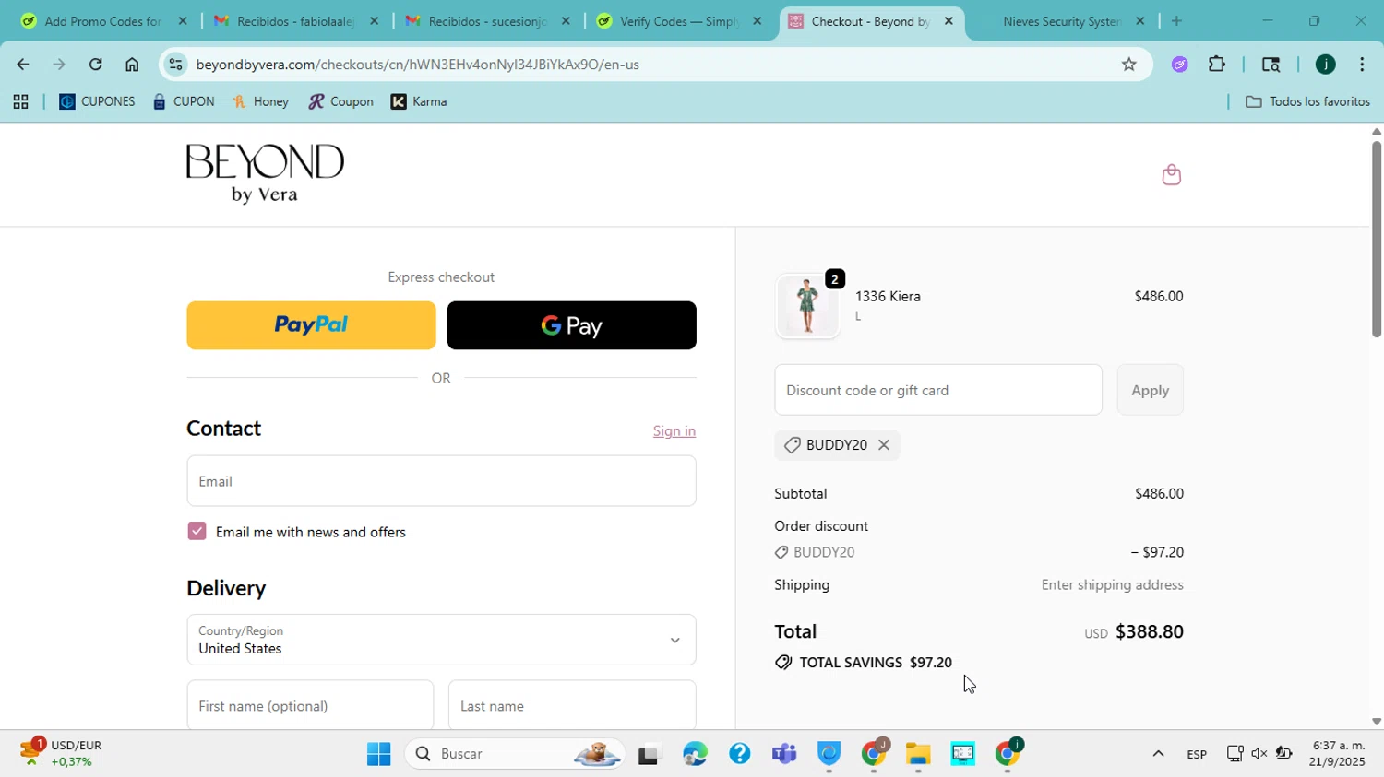
Task: Close the Checkout Beyond tab
Action: 949,21
